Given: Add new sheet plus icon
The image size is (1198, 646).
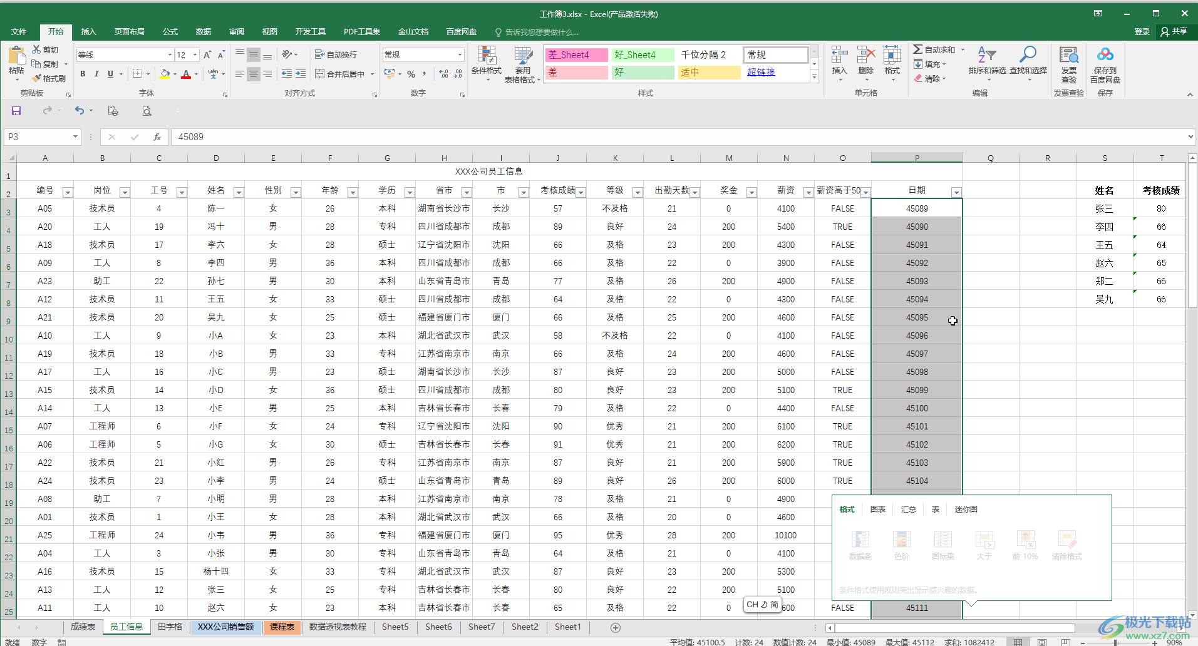Looking at the screenshot, I should coord(616,627).
